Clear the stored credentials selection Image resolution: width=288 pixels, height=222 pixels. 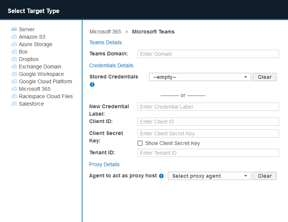click(x=265, y=77)
